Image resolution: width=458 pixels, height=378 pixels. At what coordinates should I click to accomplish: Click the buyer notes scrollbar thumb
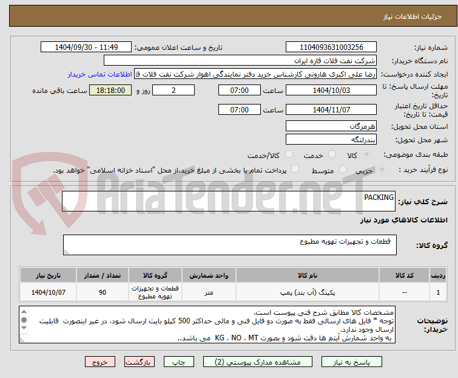(x=24, y=320)
